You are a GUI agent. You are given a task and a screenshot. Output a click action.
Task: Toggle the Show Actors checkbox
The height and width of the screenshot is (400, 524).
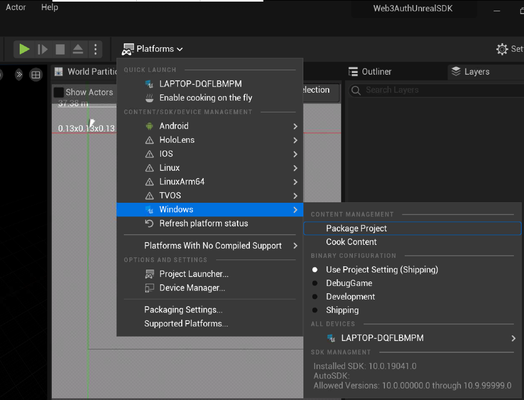pyautogui.click(x=59, y=92)
